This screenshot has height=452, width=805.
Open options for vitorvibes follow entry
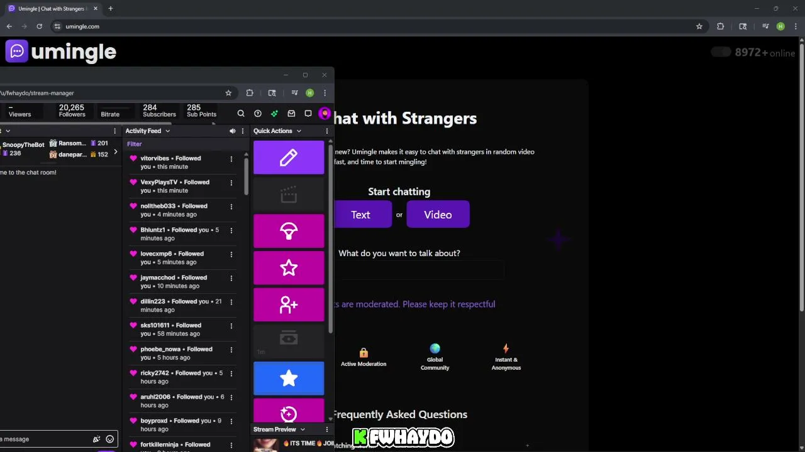pos(231,159)
